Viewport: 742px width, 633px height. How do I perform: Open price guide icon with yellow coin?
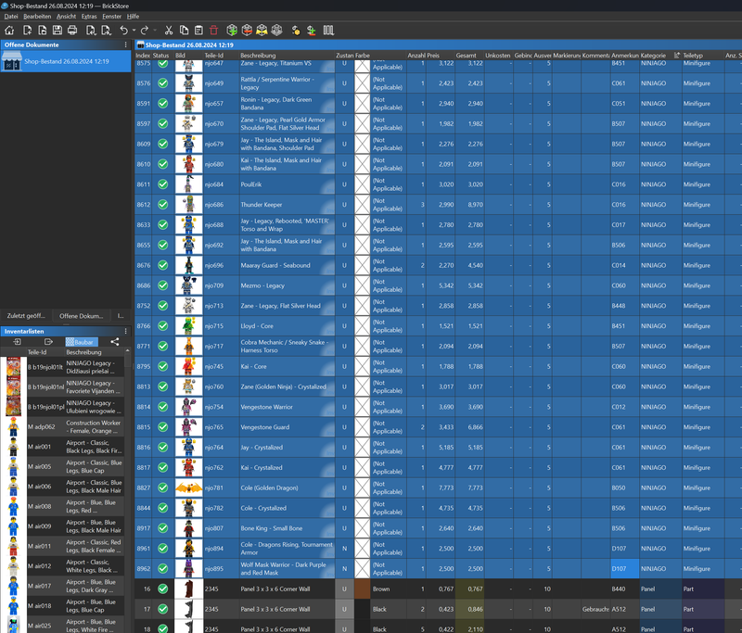(x=296, y=31)
